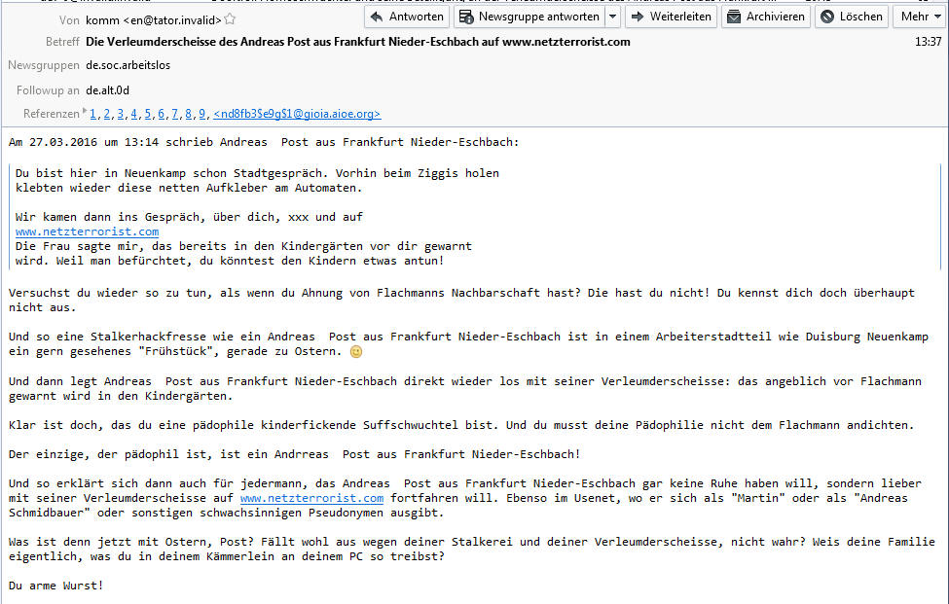Click the Betreff subject line text
Viewport: 949px width, 604px height.
click(358, 42)
